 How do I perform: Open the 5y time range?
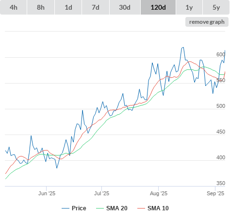(x=216, y=7)
